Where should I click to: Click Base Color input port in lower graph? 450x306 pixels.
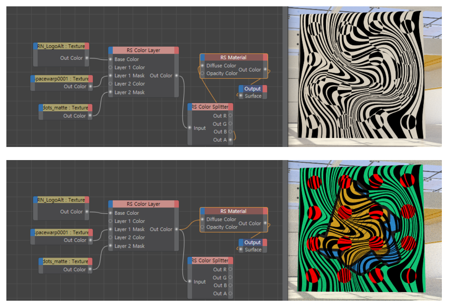110,213
